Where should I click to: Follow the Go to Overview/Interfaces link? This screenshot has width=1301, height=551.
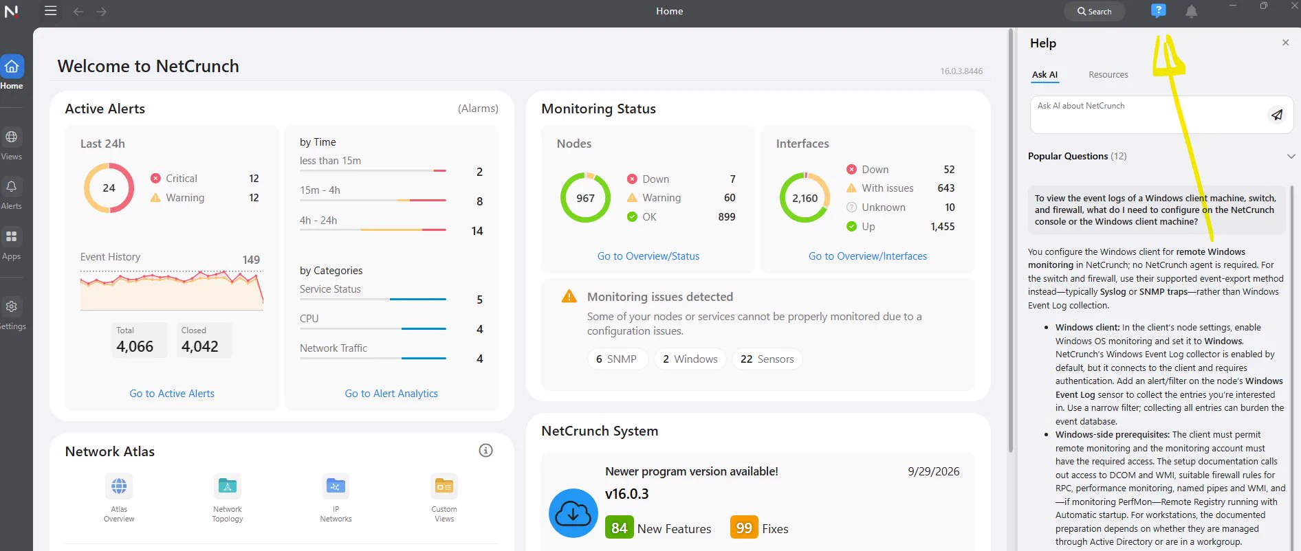pyautogui.click(x=868, y=256)
